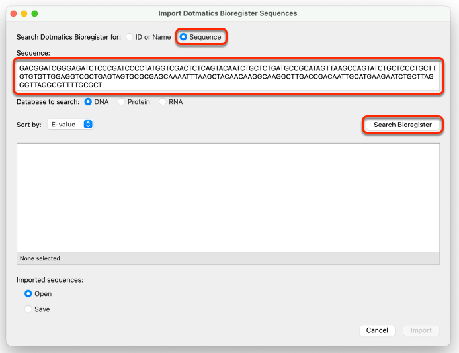Click the Database to search label
The width and height of the screenshot is (459, 353).
coord(48,102)
